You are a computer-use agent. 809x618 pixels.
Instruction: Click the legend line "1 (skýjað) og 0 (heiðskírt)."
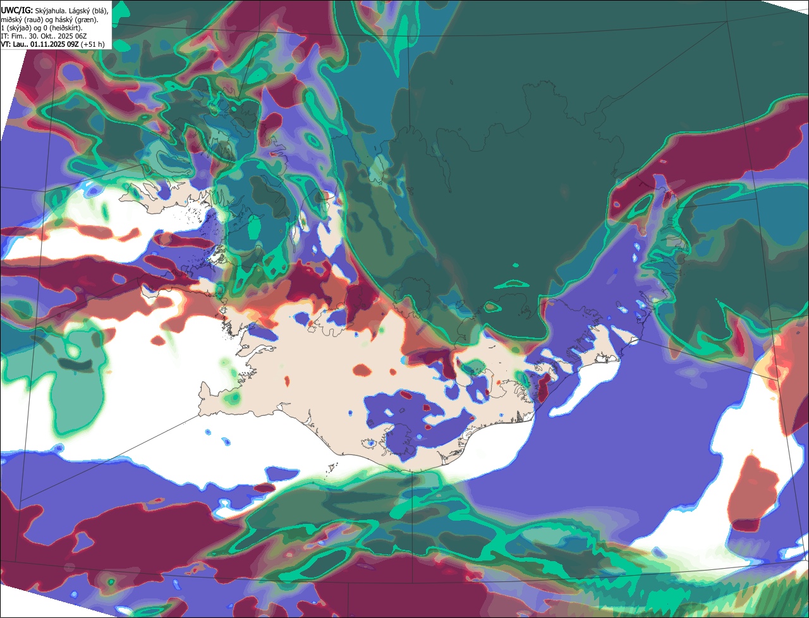[42, 28]
